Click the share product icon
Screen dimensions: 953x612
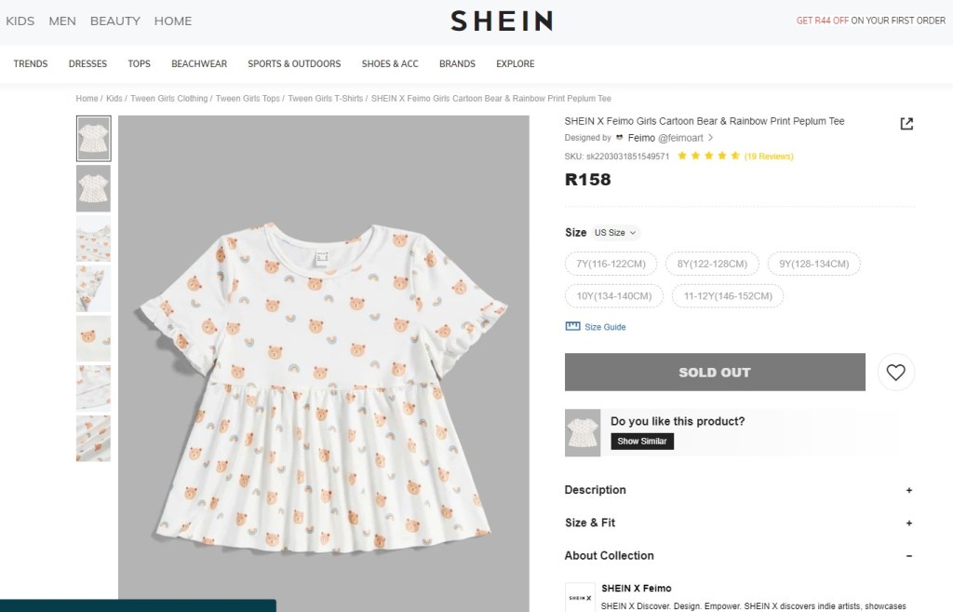pyautogui.click(x=906, y=124)
